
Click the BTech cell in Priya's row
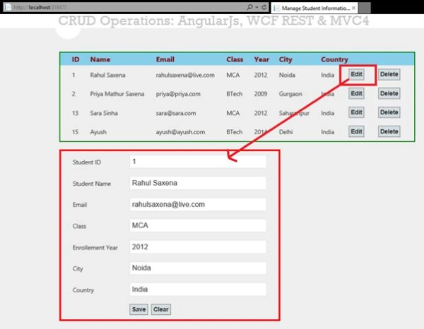click(235, 94)
